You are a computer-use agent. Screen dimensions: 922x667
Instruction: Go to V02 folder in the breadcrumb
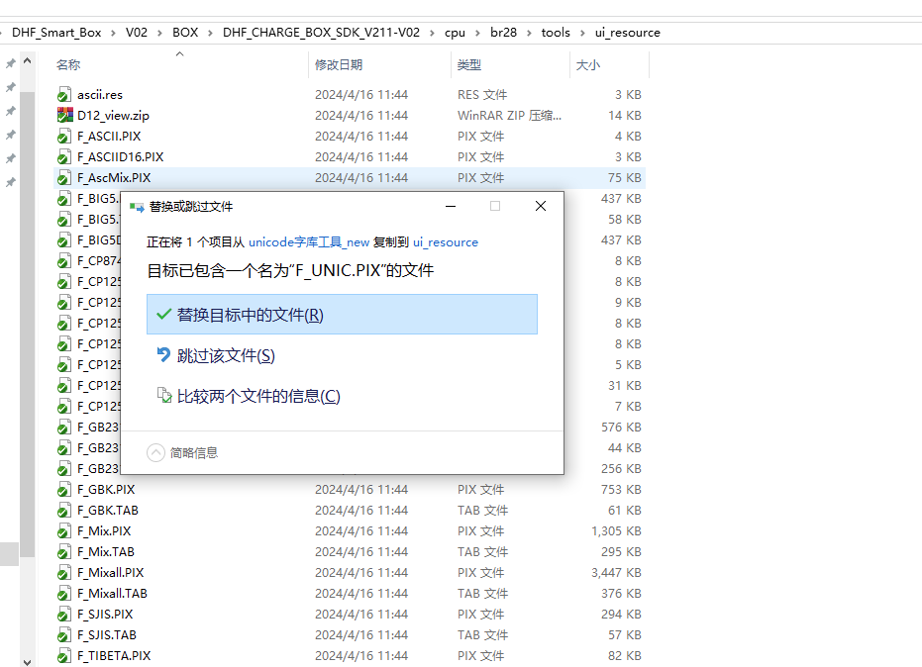[x=137, y=33]
